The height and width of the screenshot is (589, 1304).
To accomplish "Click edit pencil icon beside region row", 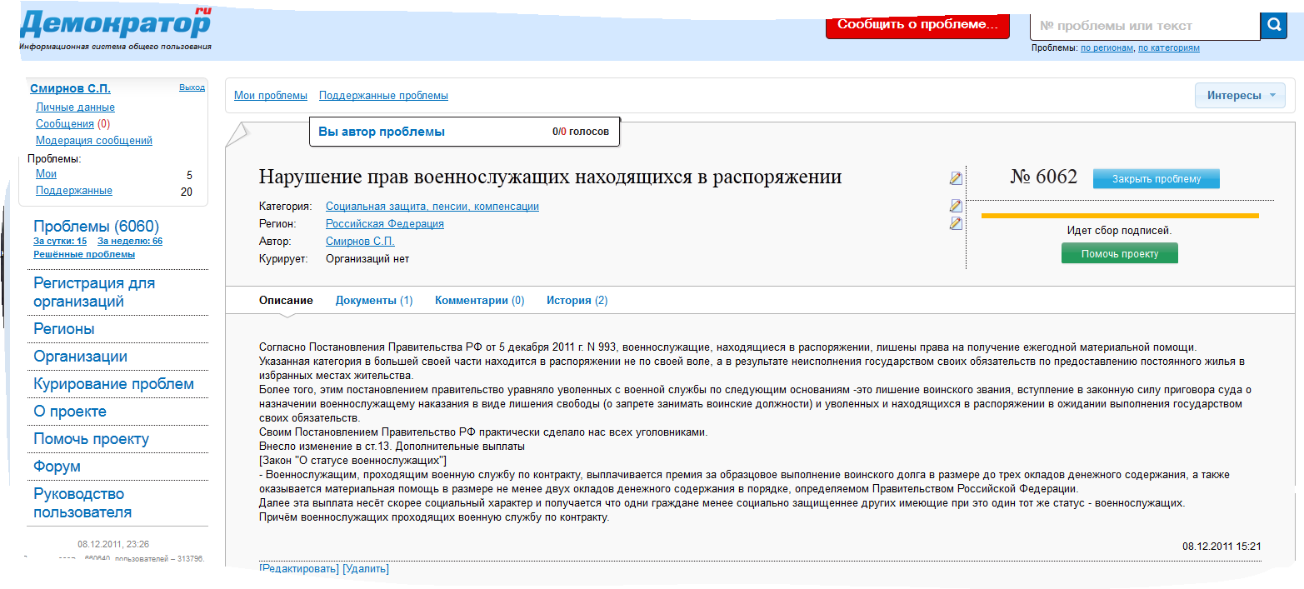I will 956,223.
